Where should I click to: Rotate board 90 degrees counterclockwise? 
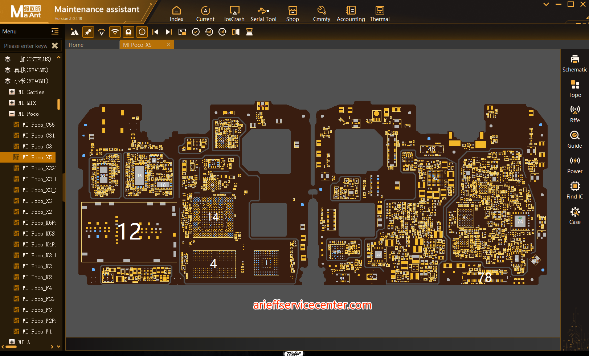(x=209, y=32)
